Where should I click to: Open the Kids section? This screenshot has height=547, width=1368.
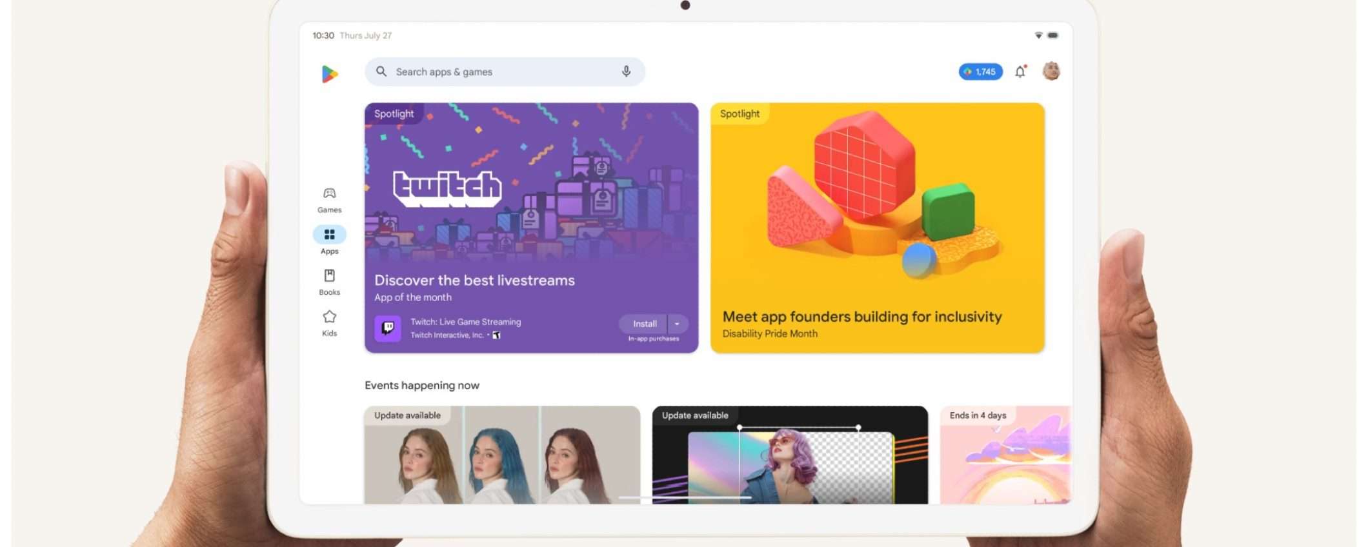(329, 323)
